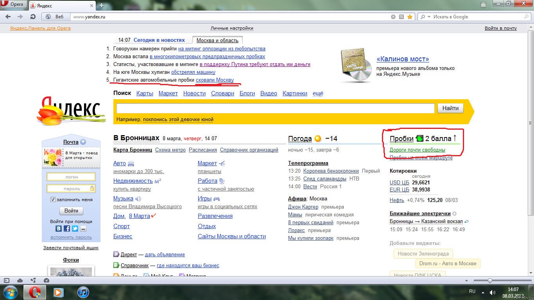Switch to the Москва и область news tab
This screenshot has width=534, height=300.
click(217, 40)
